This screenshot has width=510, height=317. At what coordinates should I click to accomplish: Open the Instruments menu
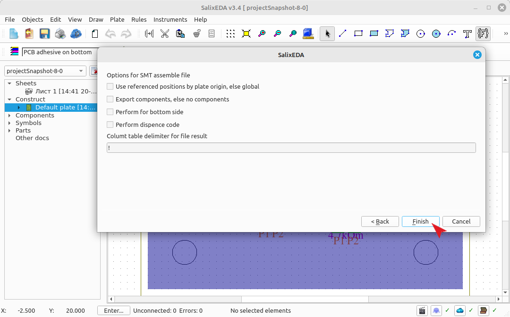coord(170,19)
